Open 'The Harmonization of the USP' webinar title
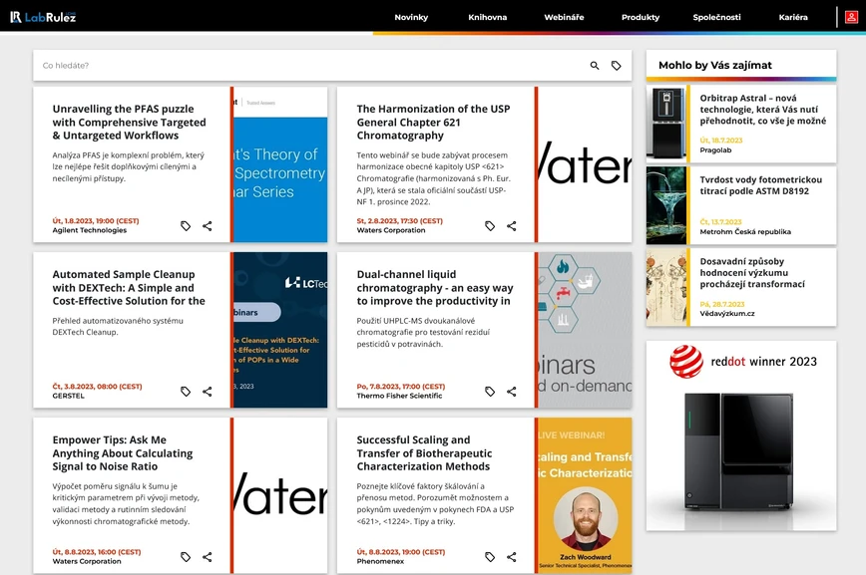This screenshot has width=866, height=575. (x=433, y=122)
